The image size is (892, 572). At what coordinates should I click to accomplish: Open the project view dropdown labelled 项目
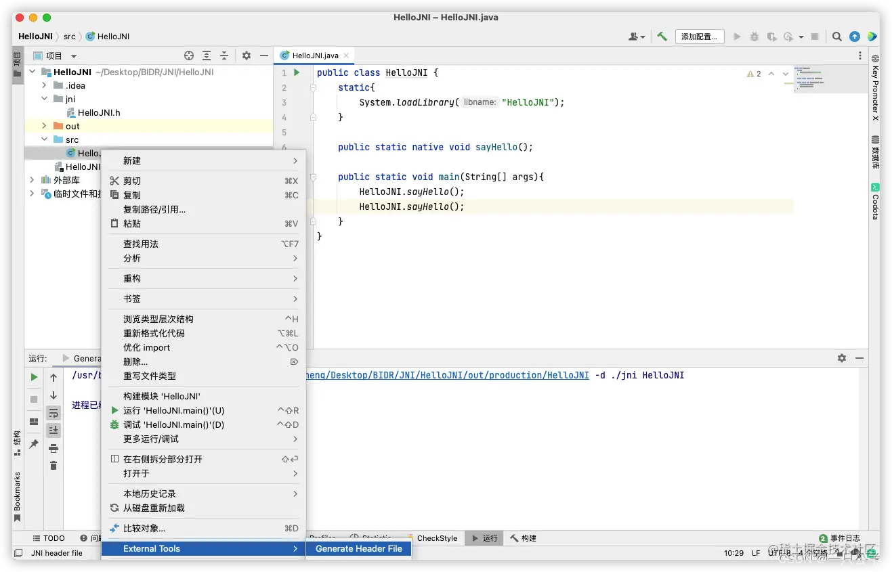click(56, 56)
